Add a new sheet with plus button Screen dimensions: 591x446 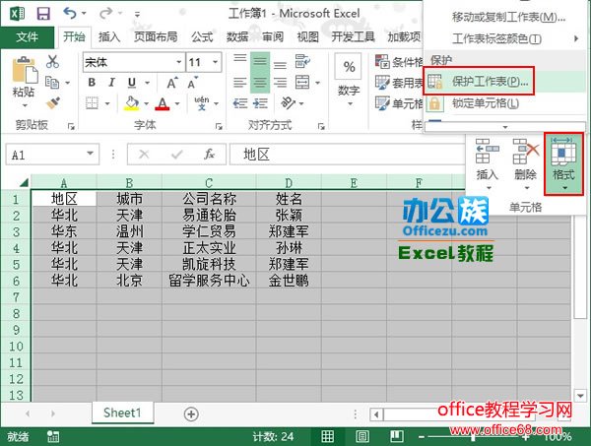pyautogui.click(x=191, y=414)
